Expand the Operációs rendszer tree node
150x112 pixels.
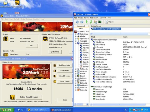pos(76,39)
